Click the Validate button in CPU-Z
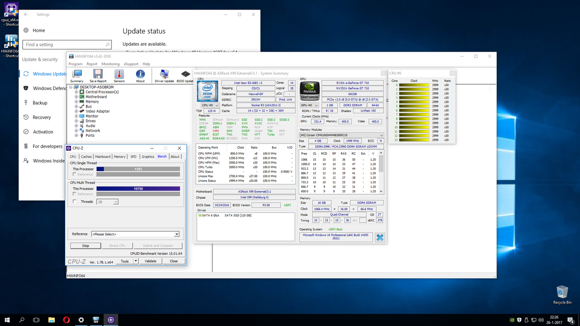580x326 pixels. point(150,261)
